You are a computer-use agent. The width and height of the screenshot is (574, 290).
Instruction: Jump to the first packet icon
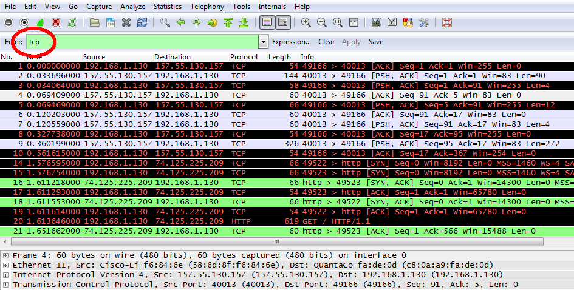pyautogui.click(x=228, y=22)
